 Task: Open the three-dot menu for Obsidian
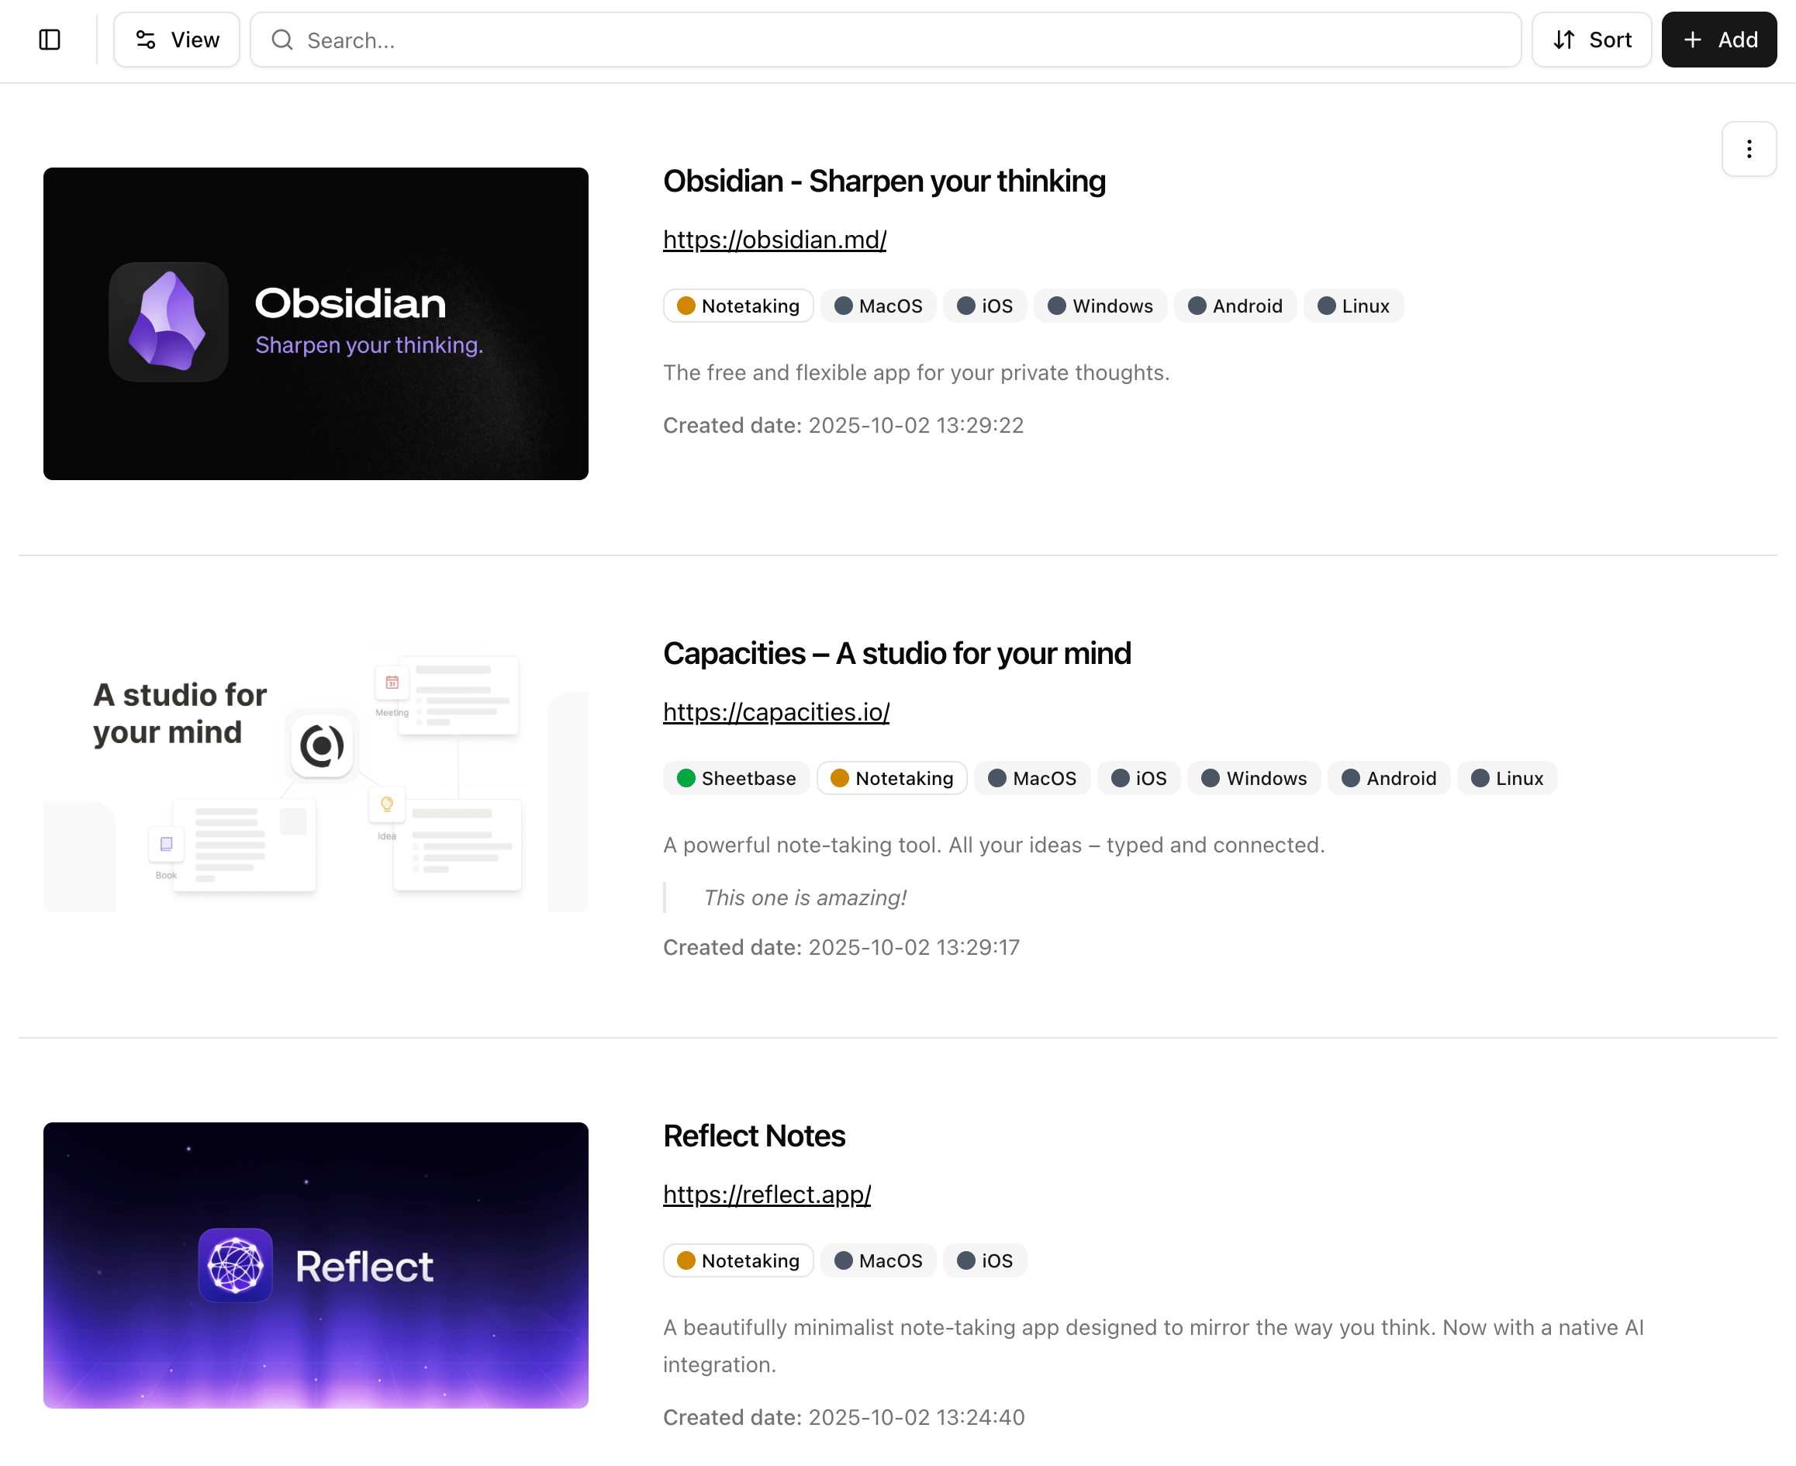tap(1749, 149)
